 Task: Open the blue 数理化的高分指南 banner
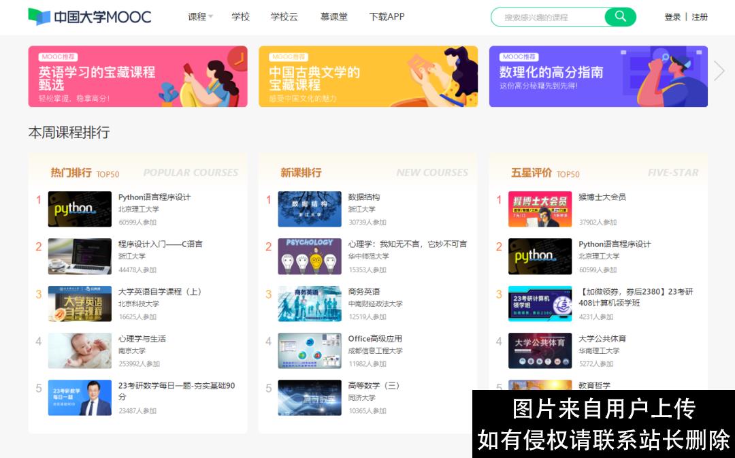[598, 76]
